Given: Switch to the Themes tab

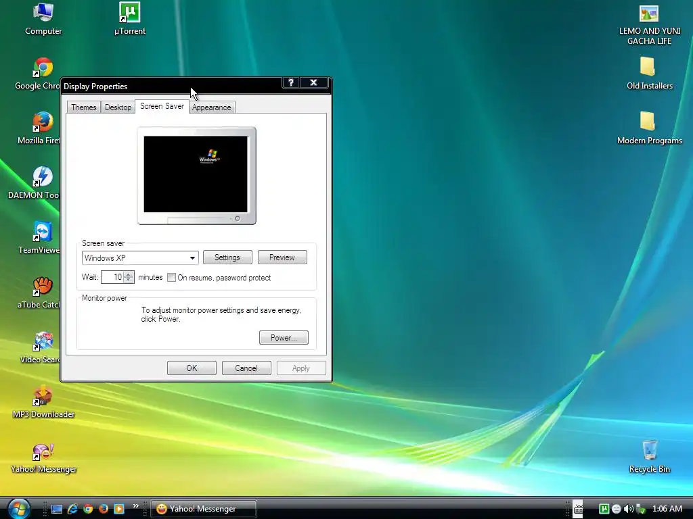Looking at the screenshot, I should pyautogui.click(x=83, y=107).
